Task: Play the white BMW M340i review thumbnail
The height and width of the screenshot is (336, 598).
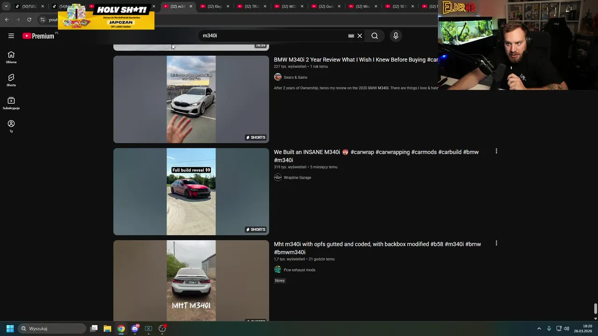Action: tap(191, 99)
